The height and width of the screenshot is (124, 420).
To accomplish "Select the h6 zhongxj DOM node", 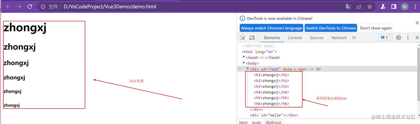I will coord(271,104).
